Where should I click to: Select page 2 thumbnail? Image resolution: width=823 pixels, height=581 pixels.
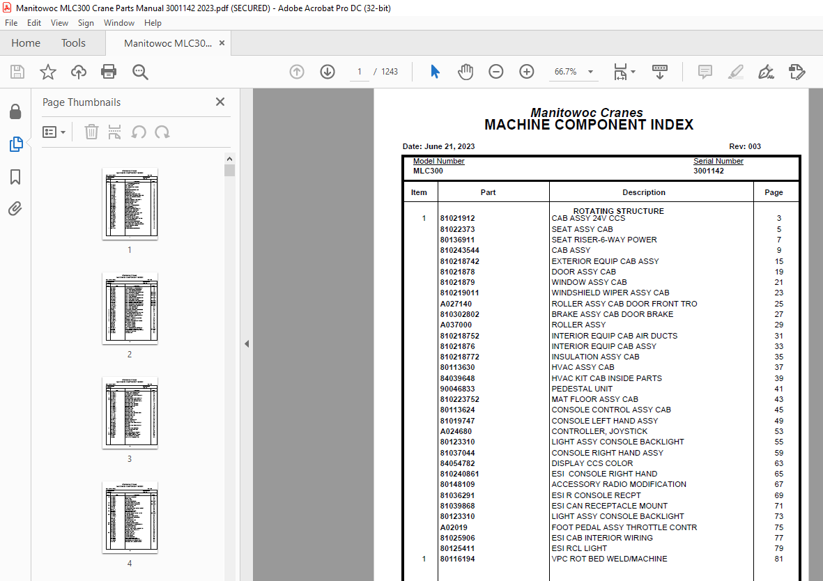coord(130,308)
